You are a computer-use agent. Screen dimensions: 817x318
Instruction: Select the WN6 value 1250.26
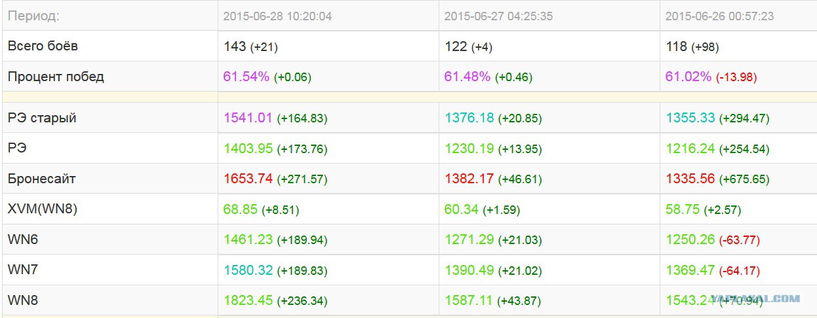click(x=690, y=239)
